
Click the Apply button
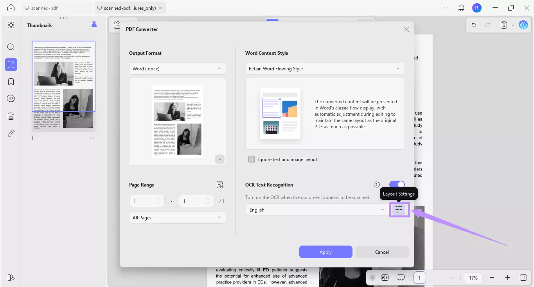325,252
